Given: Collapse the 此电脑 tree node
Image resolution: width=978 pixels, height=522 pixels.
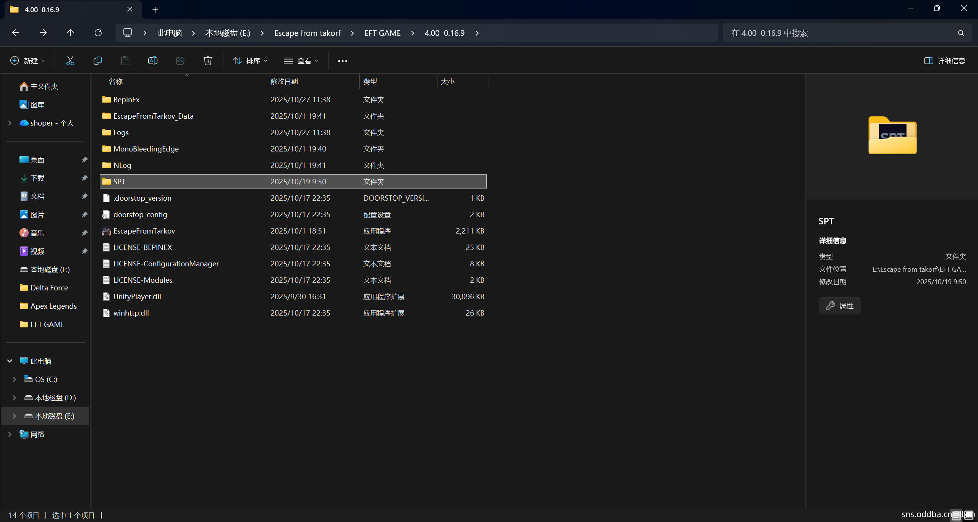Looking at the screenshot, I should point(10,361).
